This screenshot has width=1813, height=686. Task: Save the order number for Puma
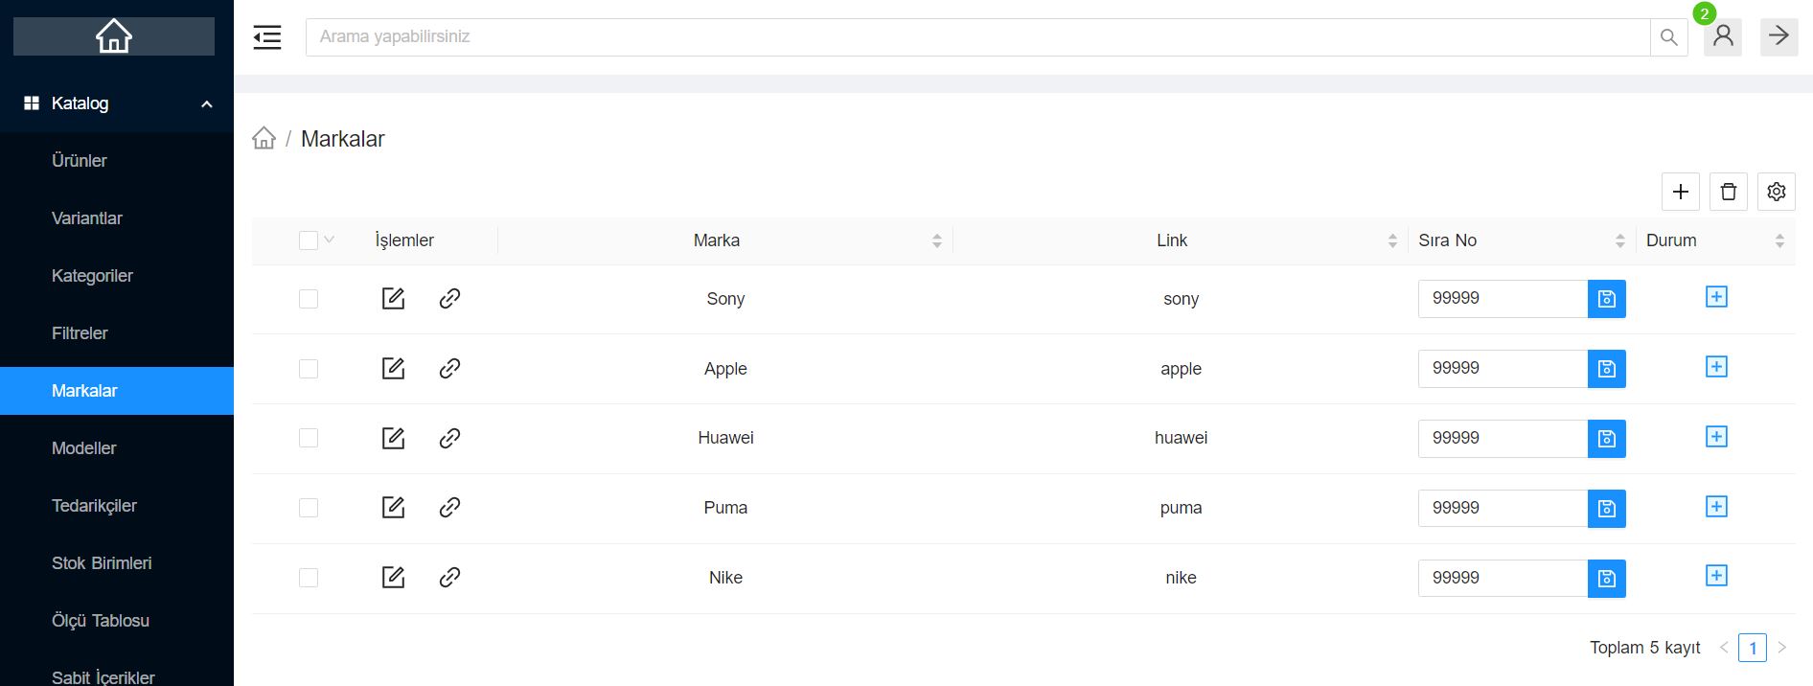(x=1607, y=509)
